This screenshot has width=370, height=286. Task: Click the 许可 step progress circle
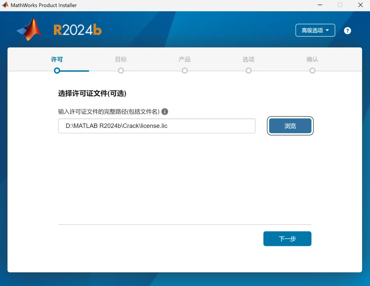[x=57, y=71]
